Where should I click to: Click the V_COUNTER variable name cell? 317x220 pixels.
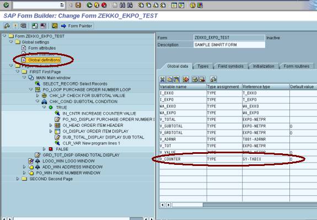coord(183,159)
